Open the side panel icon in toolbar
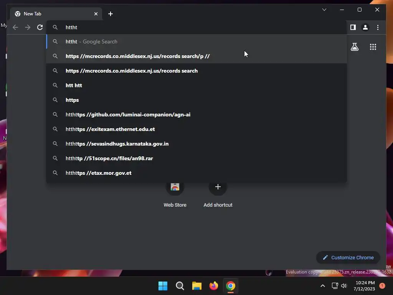Screen dimensions: 393x295 coord(353,27)
